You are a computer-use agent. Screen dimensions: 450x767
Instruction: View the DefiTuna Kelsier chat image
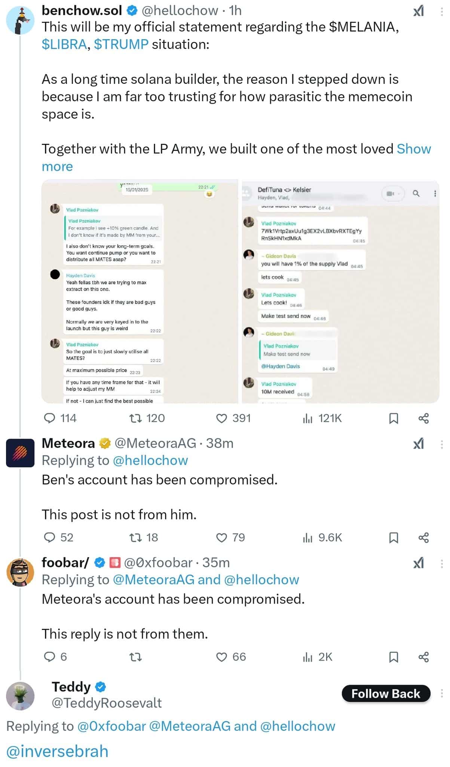[340, 291]
